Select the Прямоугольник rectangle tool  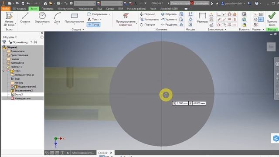[x=75, y=18]
